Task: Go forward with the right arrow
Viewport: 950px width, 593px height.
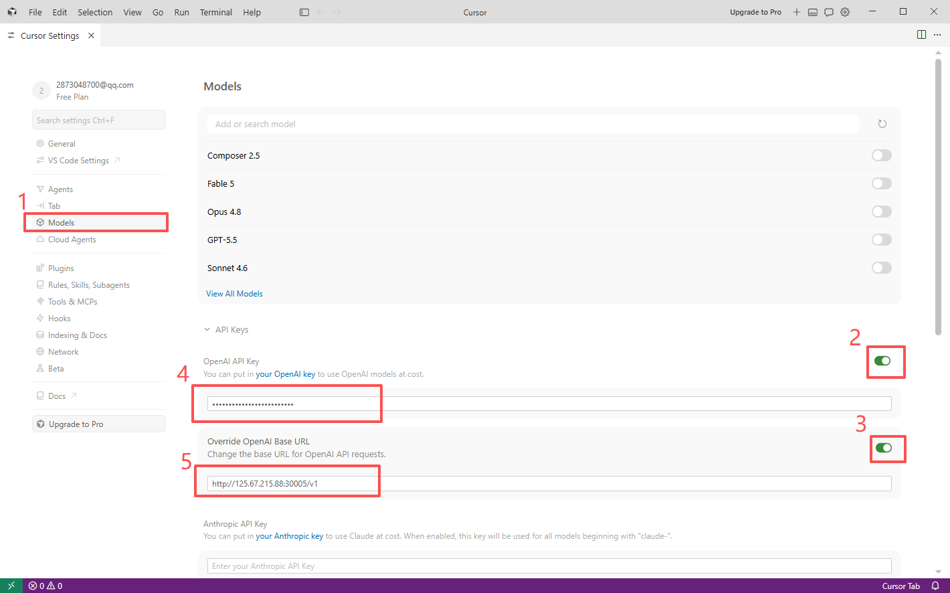Action: 337,12
